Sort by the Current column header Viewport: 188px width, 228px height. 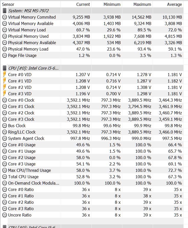[x=83, y=4]
